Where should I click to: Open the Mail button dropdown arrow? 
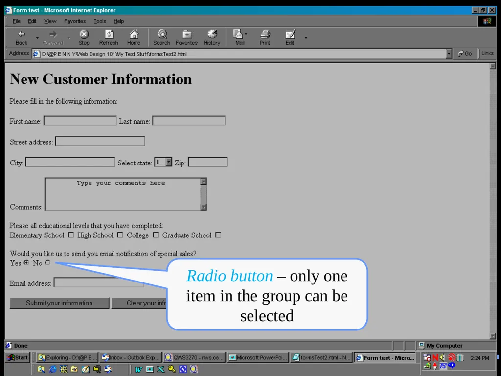click(246, 34)
